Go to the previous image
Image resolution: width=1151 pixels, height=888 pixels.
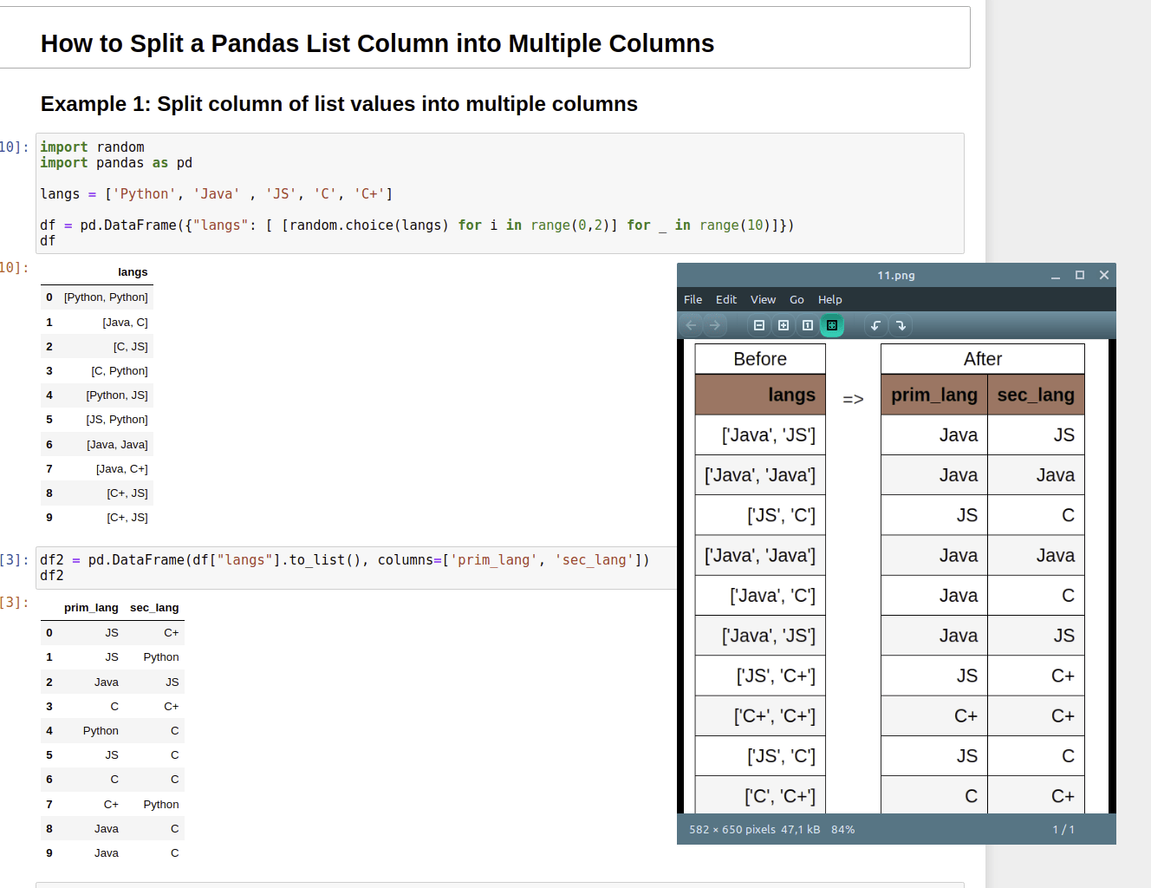pos(691,325)
